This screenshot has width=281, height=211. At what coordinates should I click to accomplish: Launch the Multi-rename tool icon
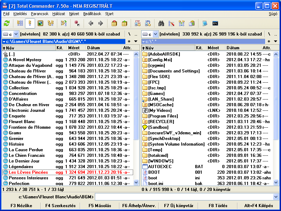[171, 23]
